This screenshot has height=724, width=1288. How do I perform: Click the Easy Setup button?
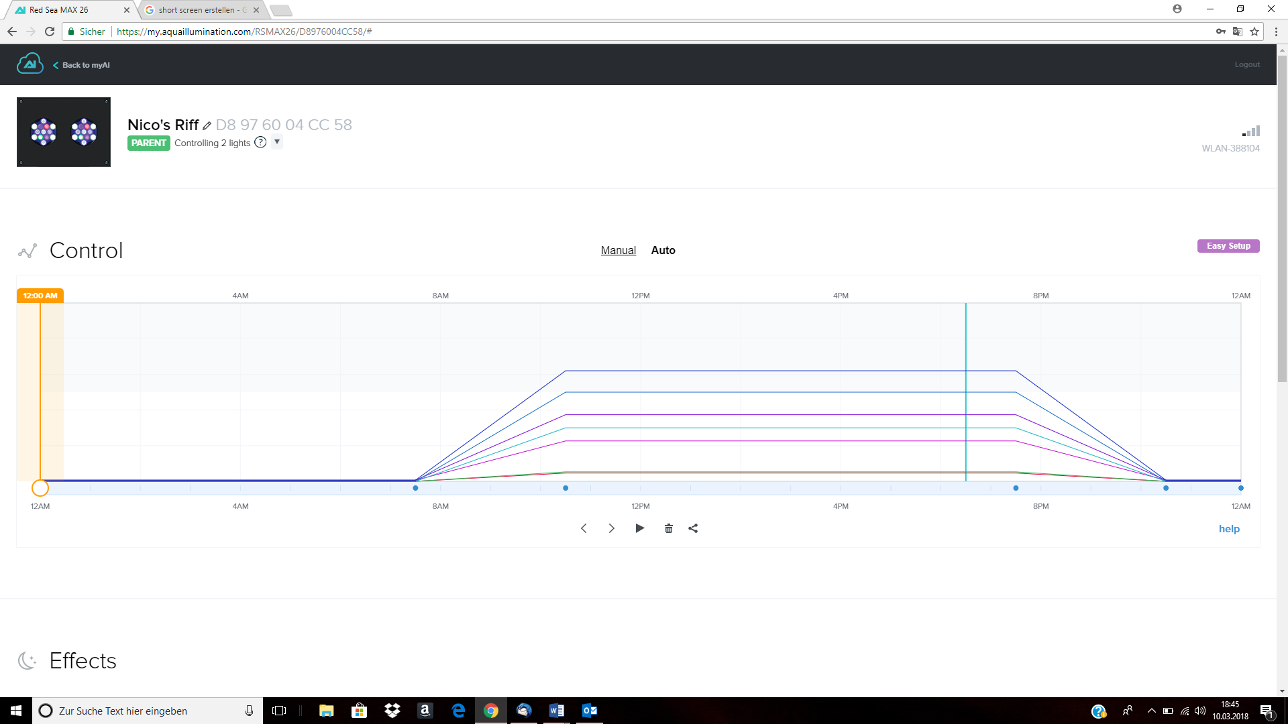(x=1228, y=246)
